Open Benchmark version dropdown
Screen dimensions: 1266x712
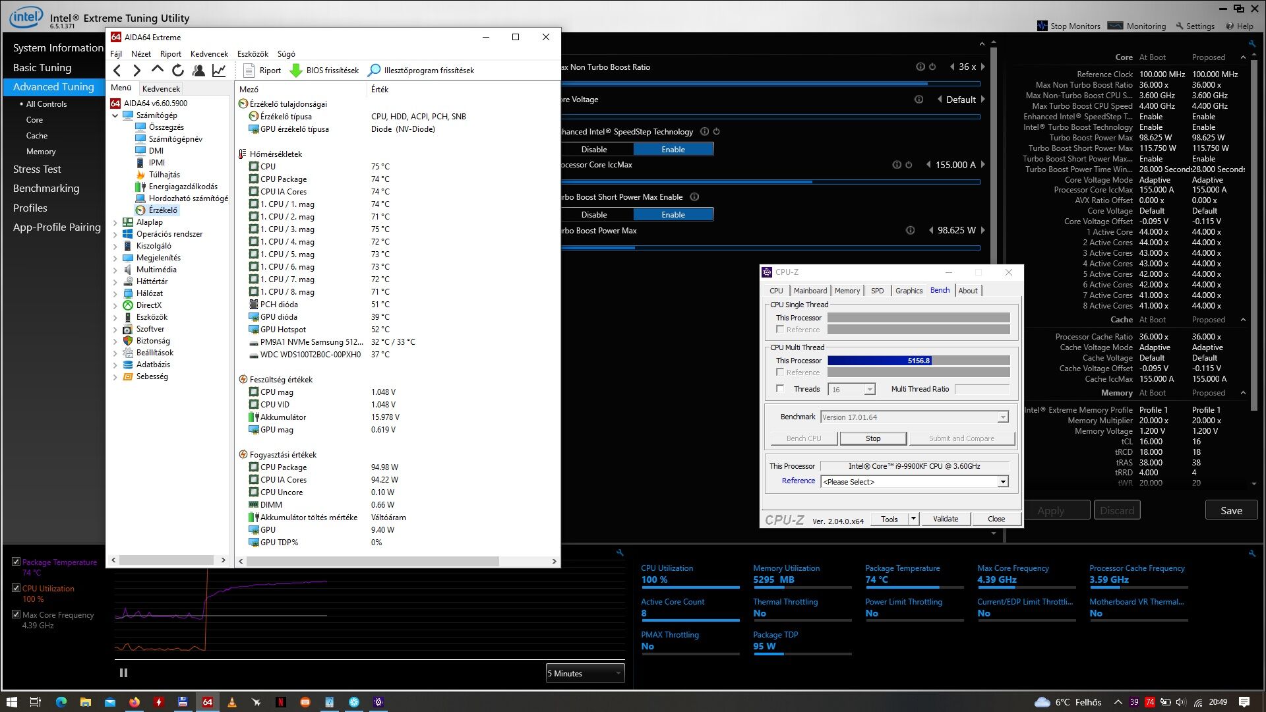(x=1002, y=417)
